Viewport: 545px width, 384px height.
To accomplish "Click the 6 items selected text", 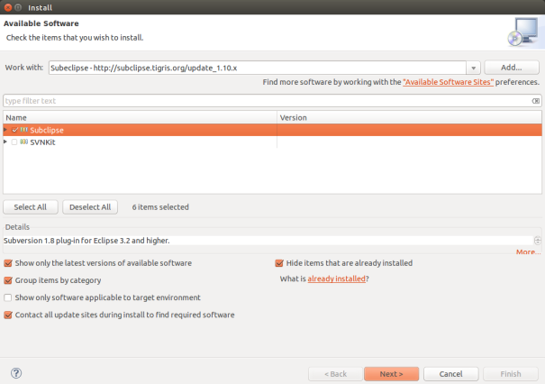I will 160,207.
